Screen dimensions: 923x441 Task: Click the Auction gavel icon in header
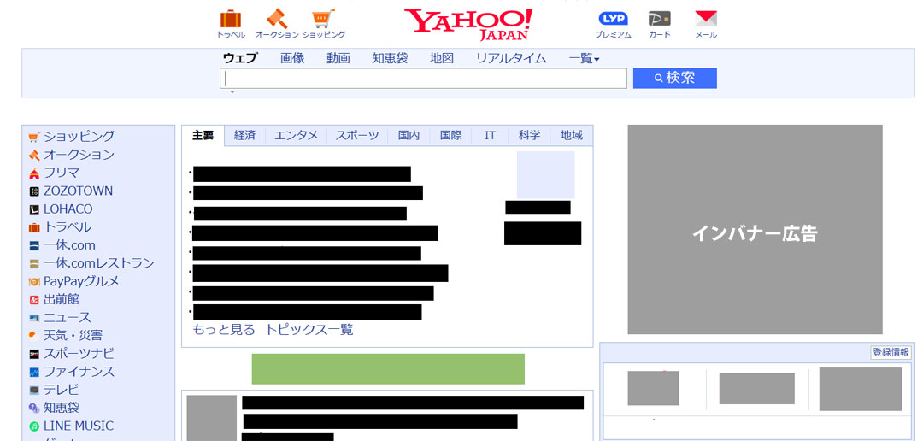(277, 19)
